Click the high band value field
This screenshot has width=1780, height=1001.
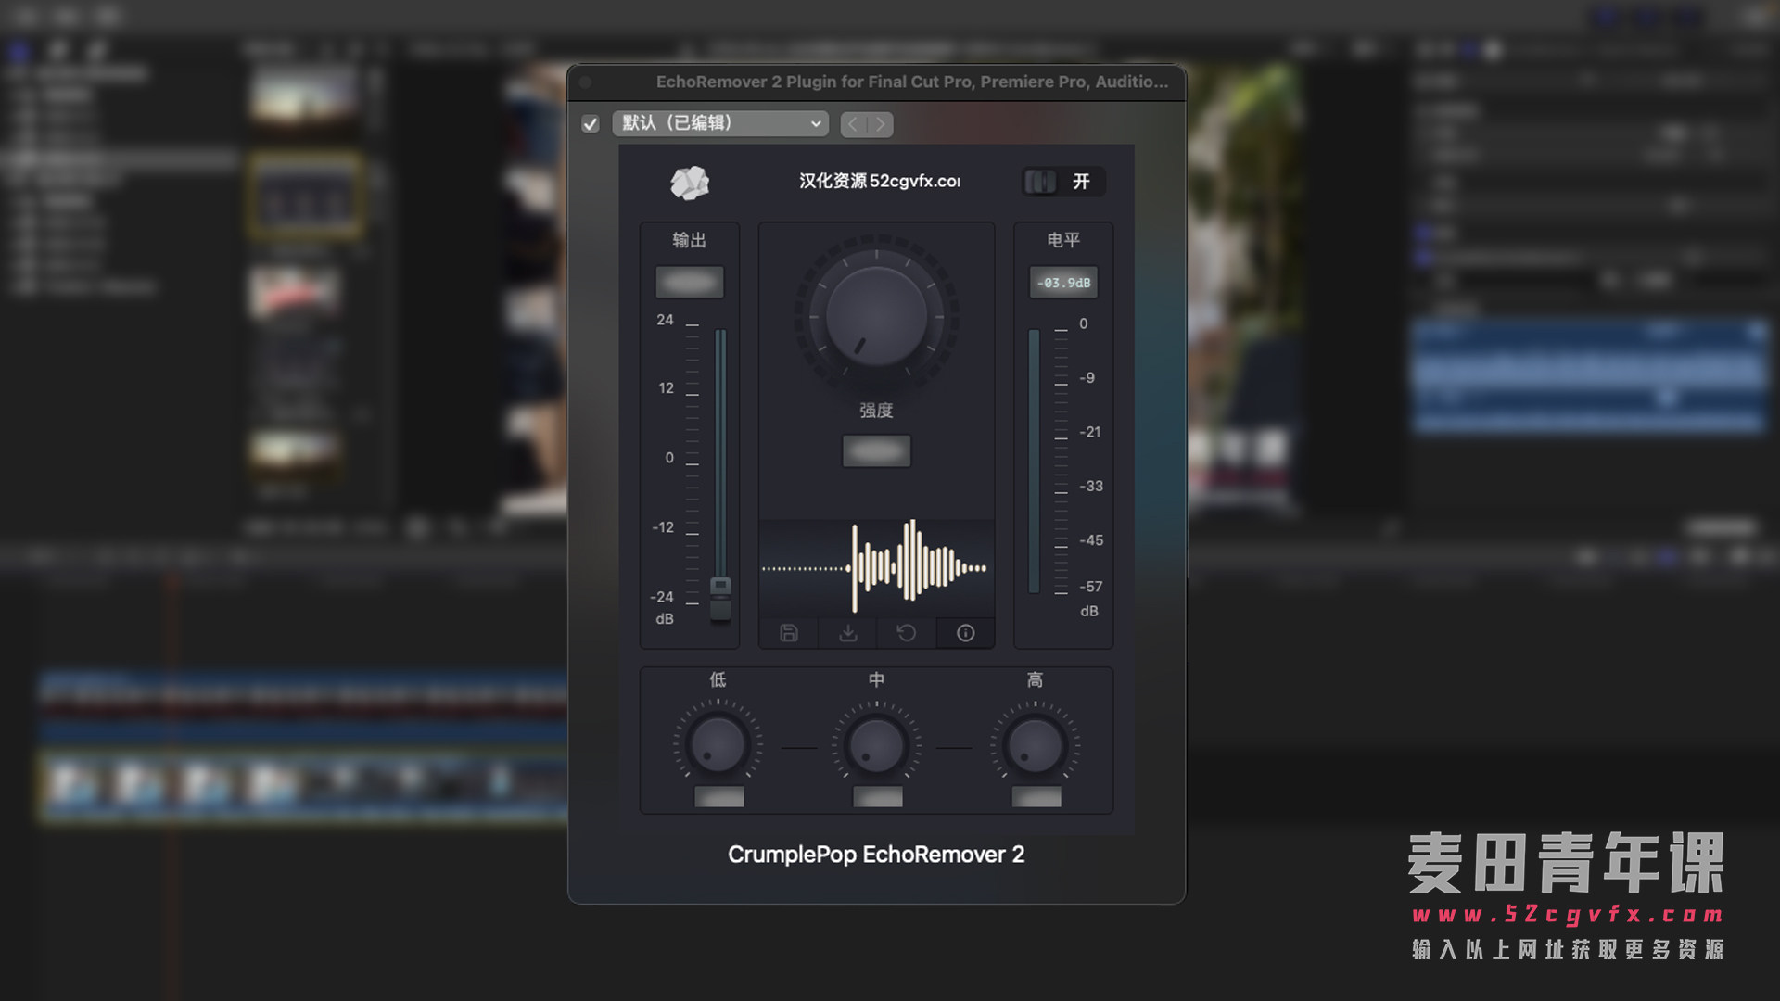click(x=1036, y=796)
